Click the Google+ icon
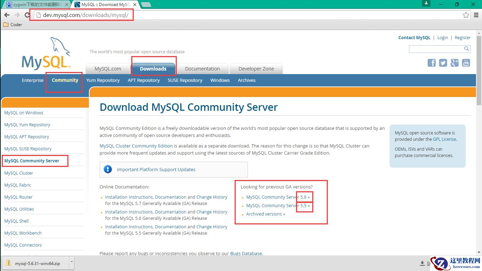The width and height of the screenshot is (482, 271). 454,62
